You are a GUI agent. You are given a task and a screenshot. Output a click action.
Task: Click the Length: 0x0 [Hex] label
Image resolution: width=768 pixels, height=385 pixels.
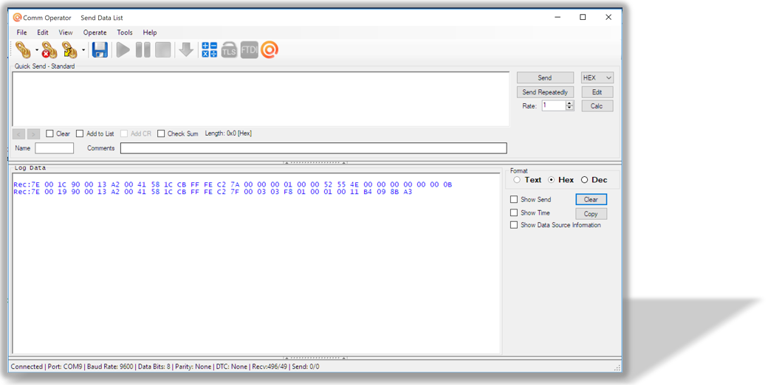228,133
